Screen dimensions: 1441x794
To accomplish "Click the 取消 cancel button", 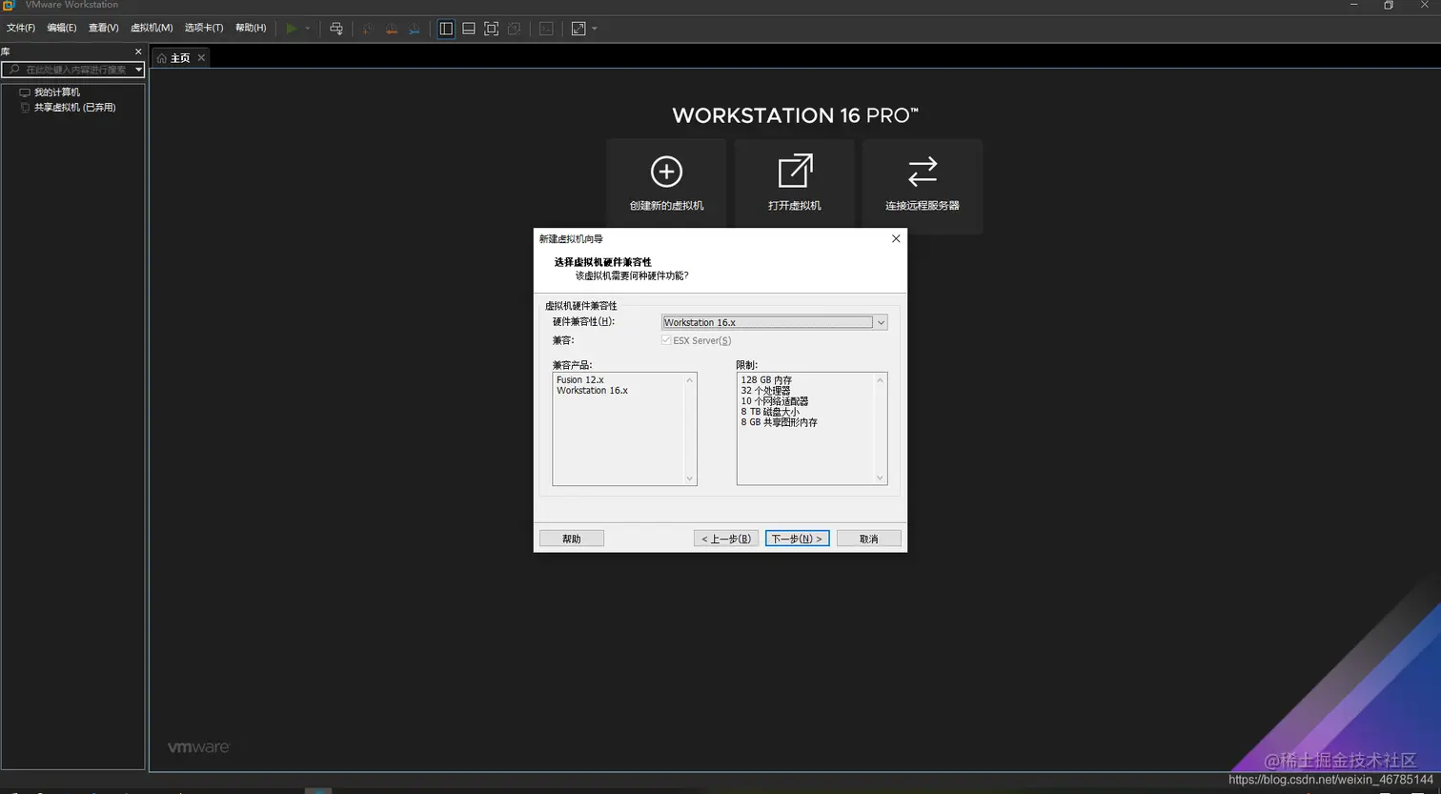I will tap(869, 539).
